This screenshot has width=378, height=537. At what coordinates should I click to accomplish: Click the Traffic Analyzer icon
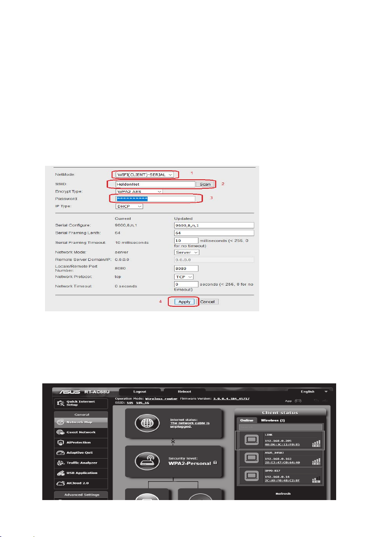[61, 463]
